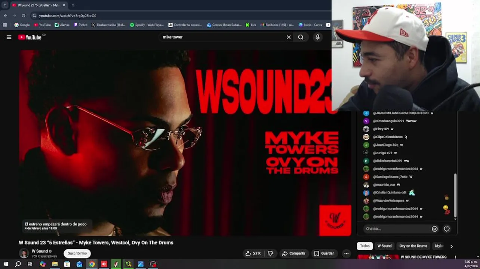This screenshot has width=480, height=269.
Task: Clear the search box with the X
Action: pos(289,37)
